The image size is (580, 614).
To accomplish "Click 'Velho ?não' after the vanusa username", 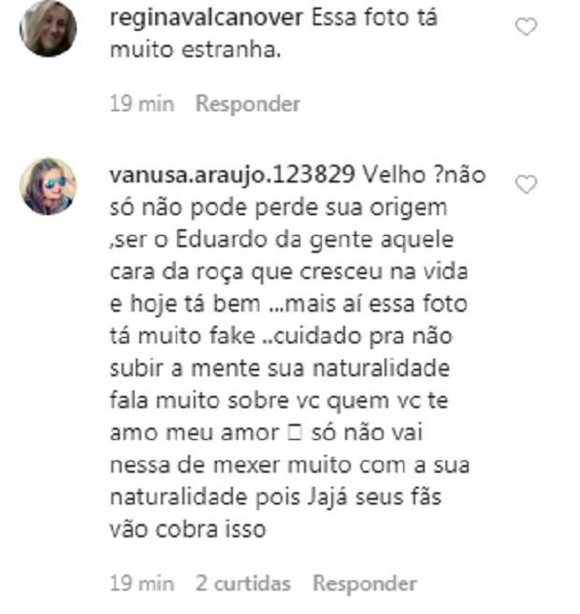I will [424, 175].
